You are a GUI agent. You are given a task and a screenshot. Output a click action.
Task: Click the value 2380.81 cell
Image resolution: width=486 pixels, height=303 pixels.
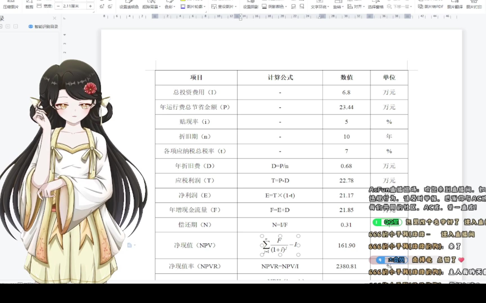(x=346, y=266)
